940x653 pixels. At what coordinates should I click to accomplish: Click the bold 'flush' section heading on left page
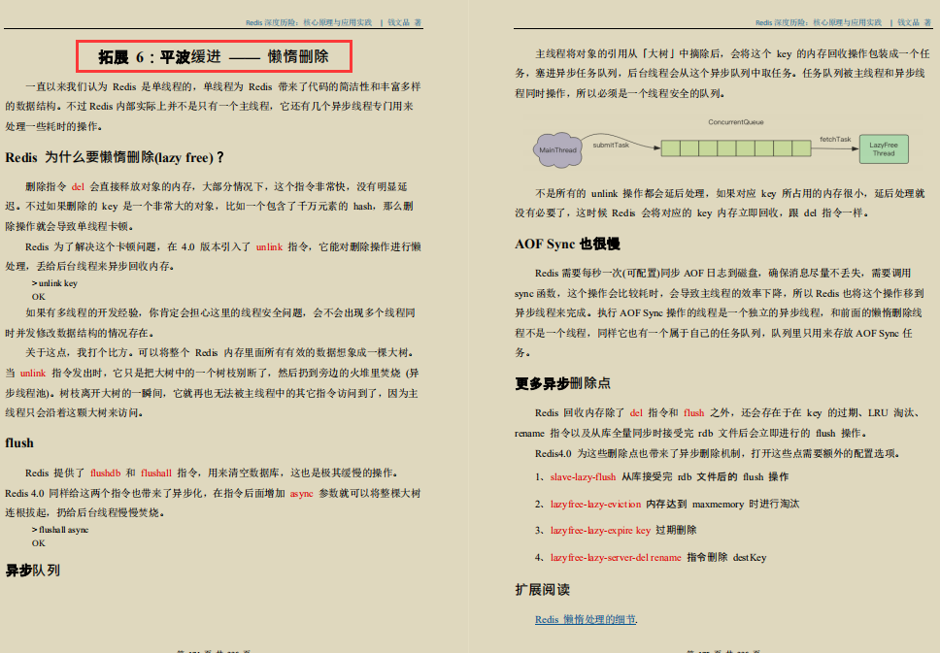19,442
